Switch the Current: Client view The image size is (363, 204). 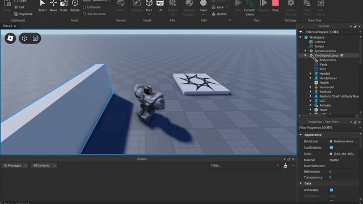coord(250,7)
